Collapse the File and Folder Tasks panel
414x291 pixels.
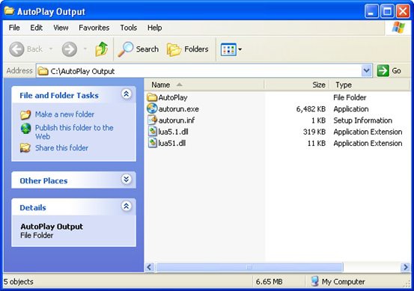127,94
